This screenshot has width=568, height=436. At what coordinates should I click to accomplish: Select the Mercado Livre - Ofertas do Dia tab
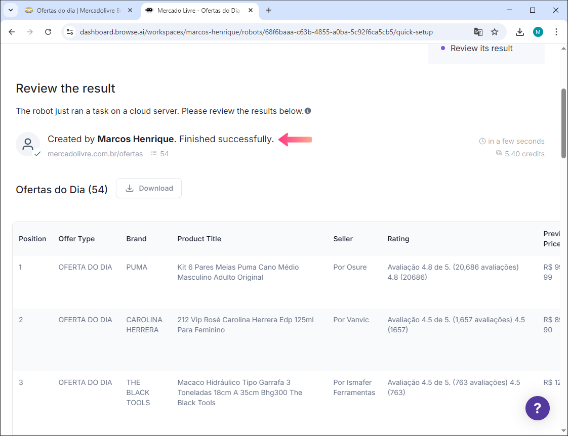198,10
